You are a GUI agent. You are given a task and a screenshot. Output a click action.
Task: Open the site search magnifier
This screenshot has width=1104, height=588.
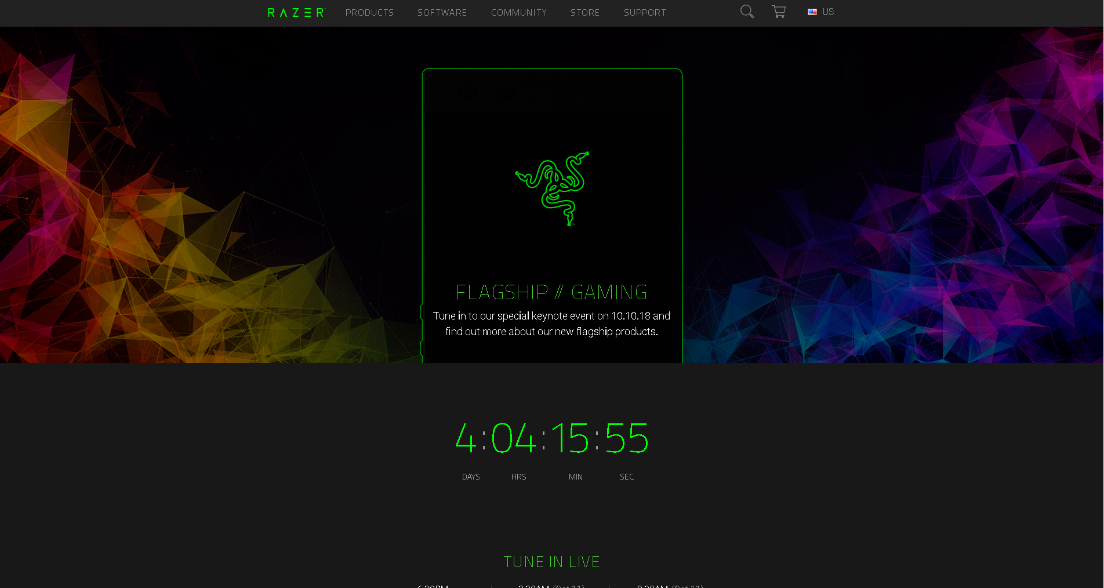pos(747,12)
